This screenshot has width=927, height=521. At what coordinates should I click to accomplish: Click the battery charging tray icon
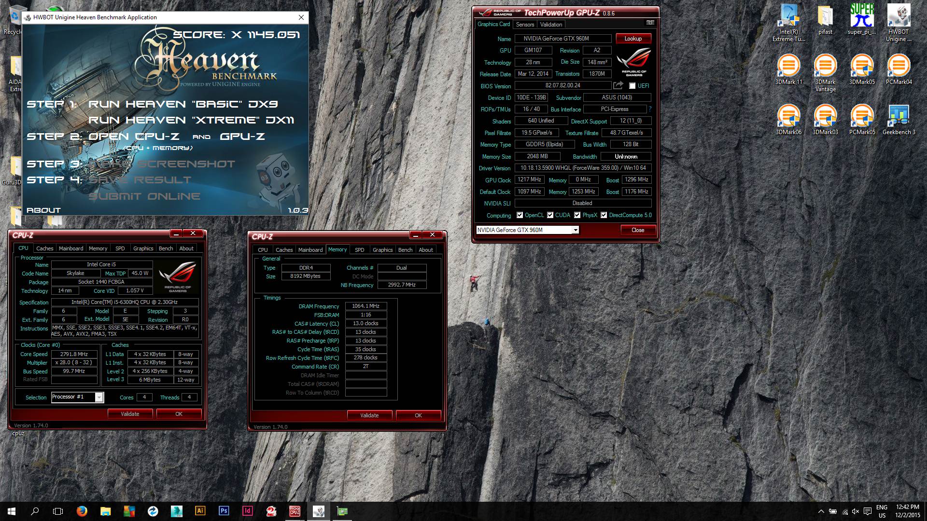click(832, 511)
